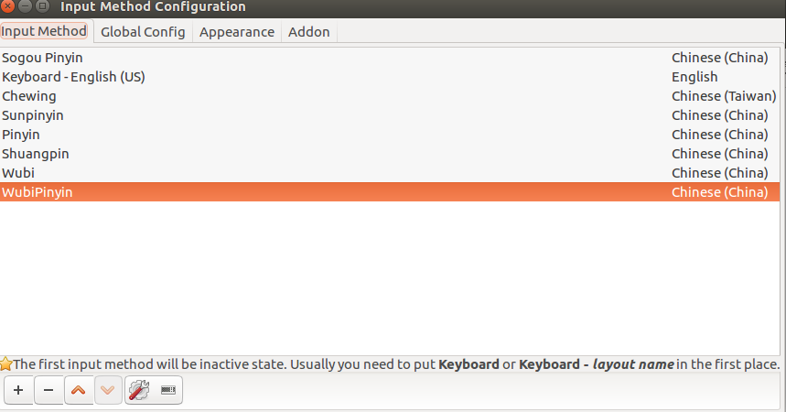This screenshot has width=786, height=412.
Task: Select Keyboard - English (US) entry
Action: pos(73,77)
